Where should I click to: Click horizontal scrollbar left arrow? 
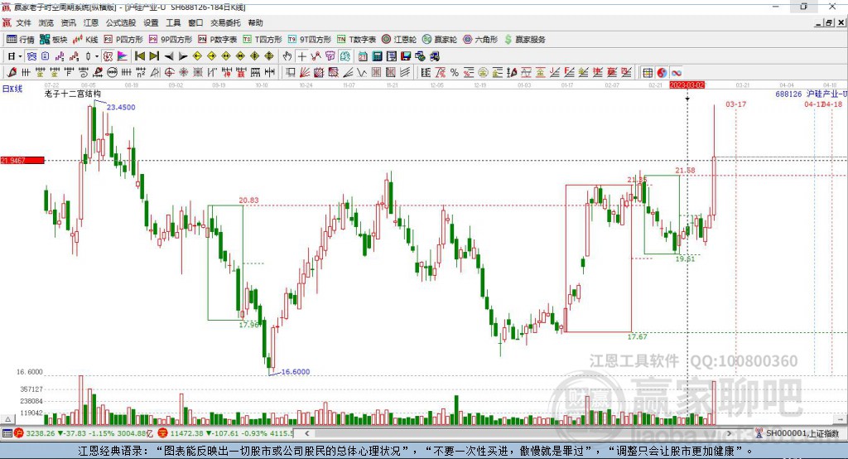[306, 433]
